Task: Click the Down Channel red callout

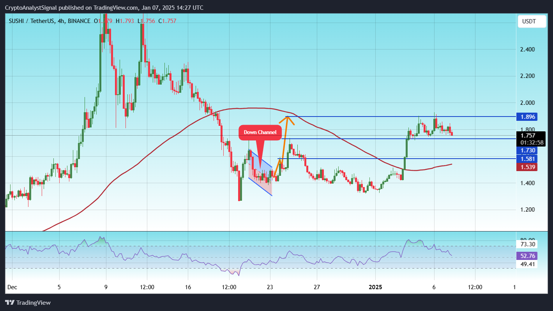Action: [x=260, y=132]
